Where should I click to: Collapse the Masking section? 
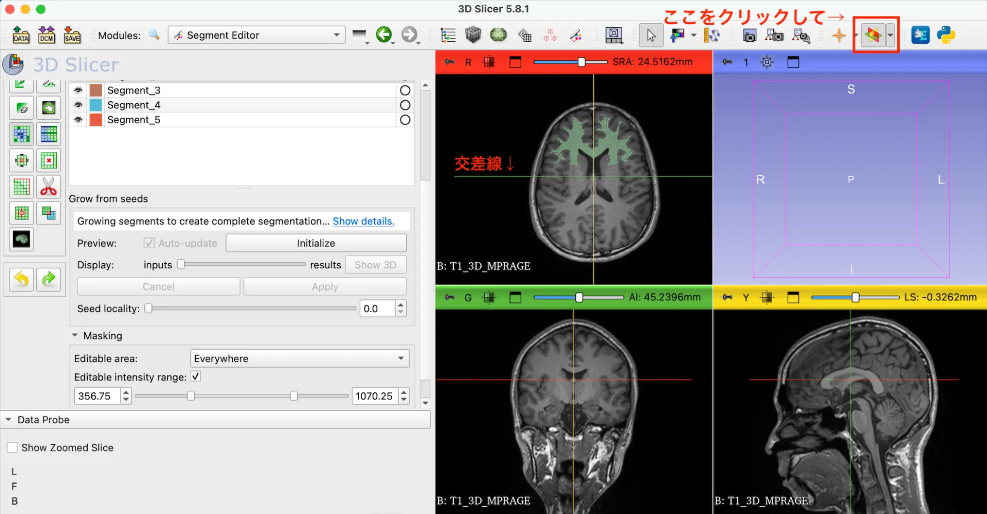[x=75, y=335]
